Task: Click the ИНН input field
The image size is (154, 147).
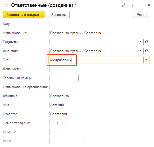Action: [x=66, y=141]
